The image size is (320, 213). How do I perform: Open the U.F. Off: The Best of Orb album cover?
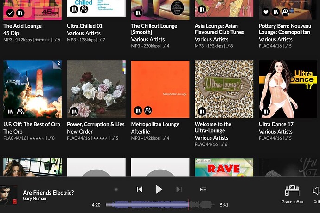(32, 89)
